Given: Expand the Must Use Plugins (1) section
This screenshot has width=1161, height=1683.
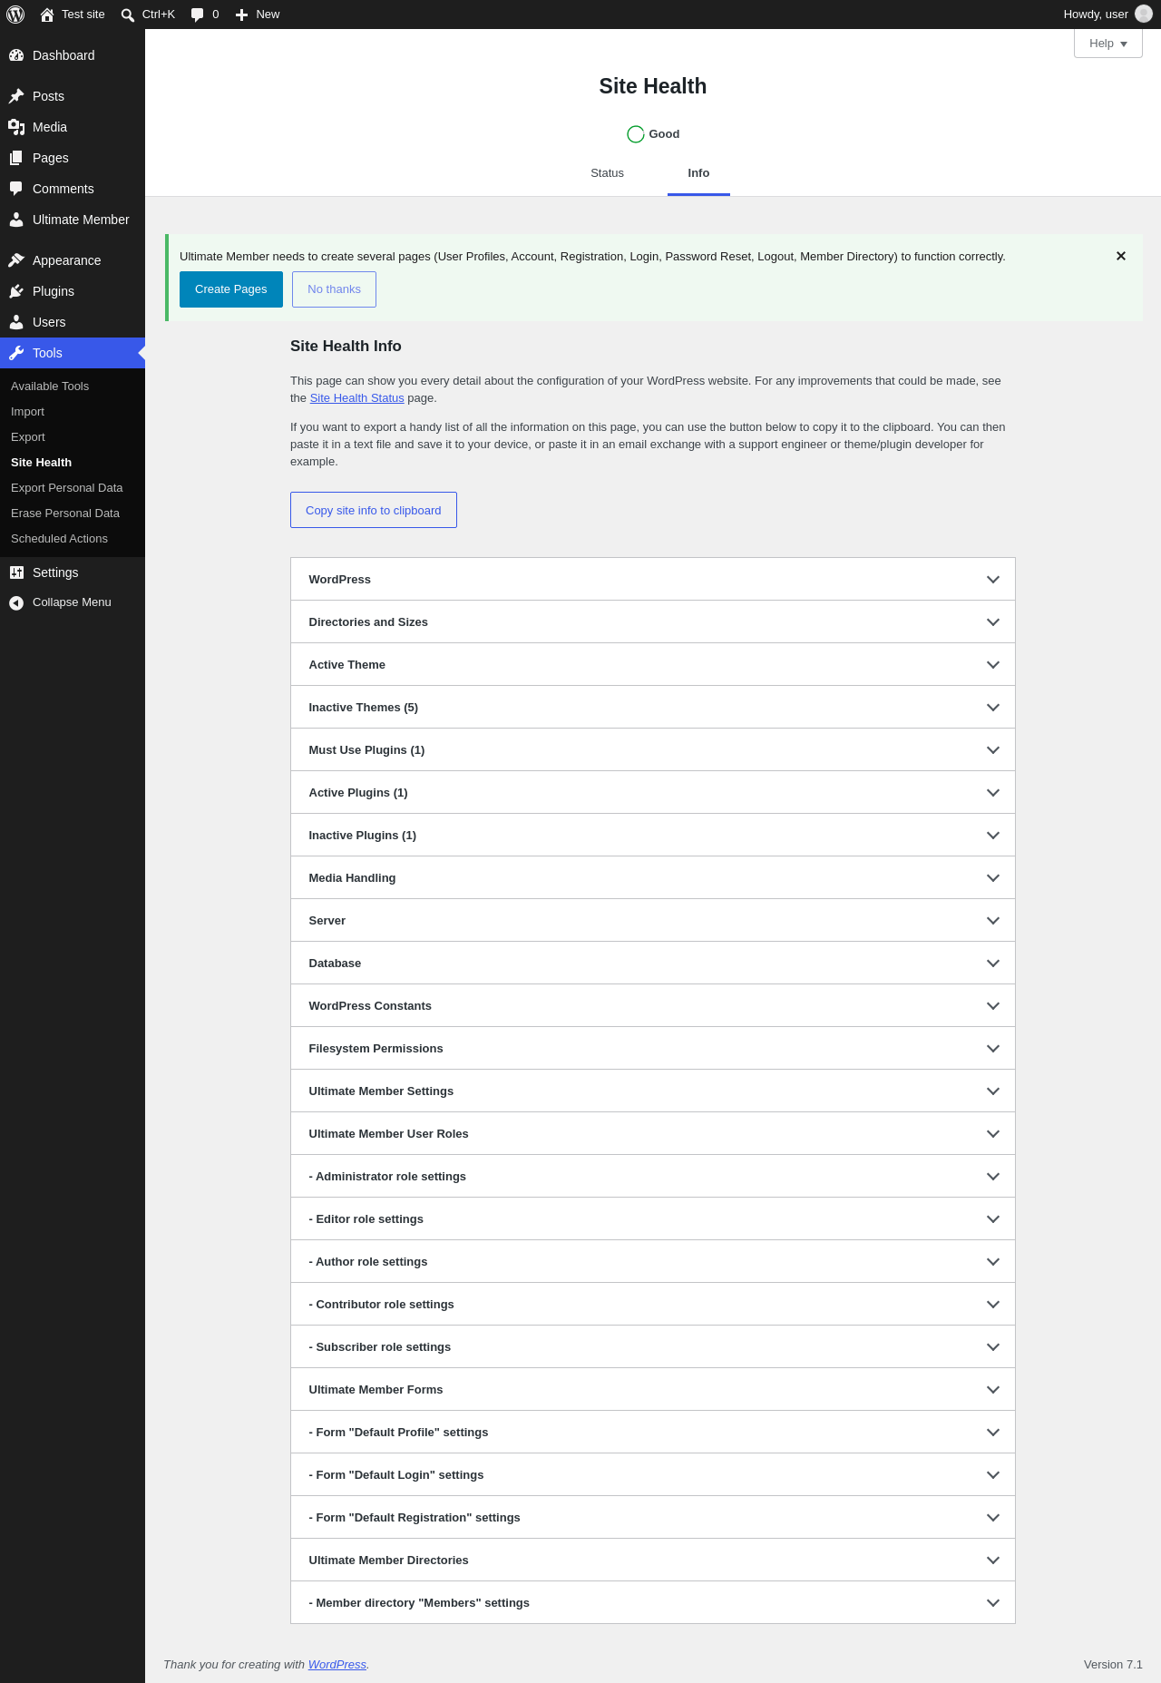Looking at the screenshot, I should click(653, 749).
